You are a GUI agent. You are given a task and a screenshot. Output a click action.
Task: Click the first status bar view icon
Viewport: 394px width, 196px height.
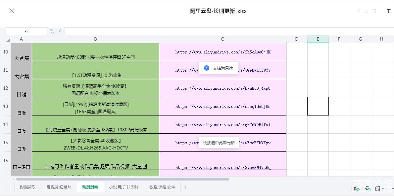[x=356, y=189]
